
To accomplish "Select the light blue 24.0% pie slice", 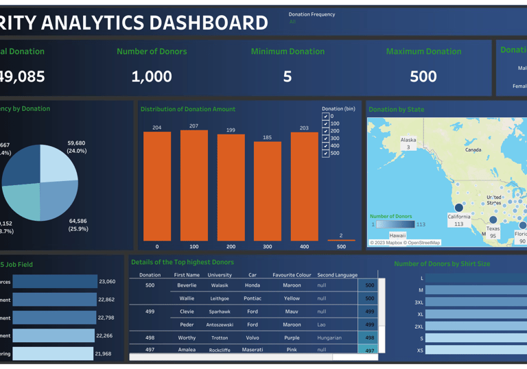I will (x=58, y=165).
